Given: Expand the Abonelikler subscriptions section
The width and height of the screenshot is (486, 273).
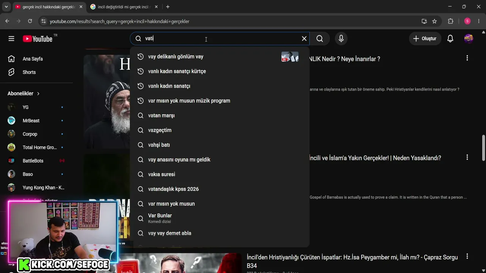Looking at the screenshot, I should click(24, 93).
